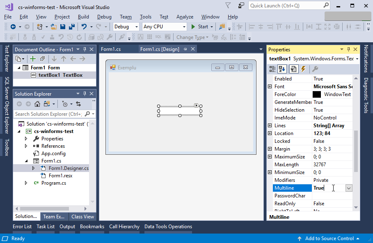373x243 pixels.
Task: Click the Open File folder icon
Action: pos(54,27)
